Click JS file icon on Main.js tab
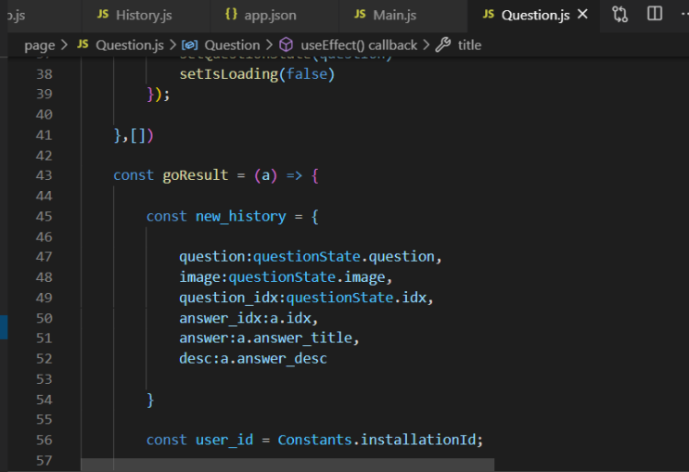 360,15
